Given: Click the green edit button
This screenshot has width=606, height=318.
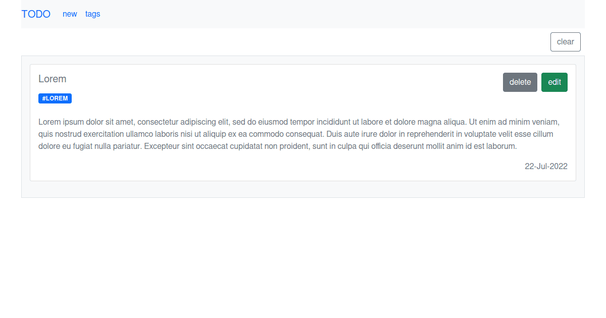Looking at the screenshot, I should pos(554,82).
